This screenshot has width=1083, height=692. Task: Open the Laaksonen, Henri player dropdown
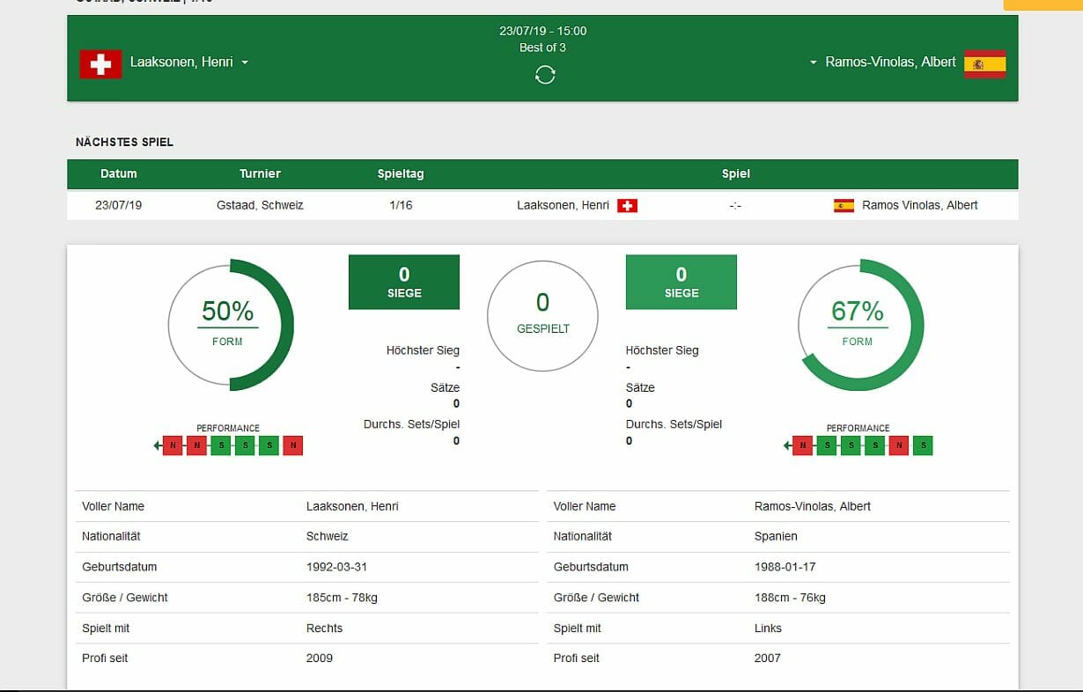(245, 63)
